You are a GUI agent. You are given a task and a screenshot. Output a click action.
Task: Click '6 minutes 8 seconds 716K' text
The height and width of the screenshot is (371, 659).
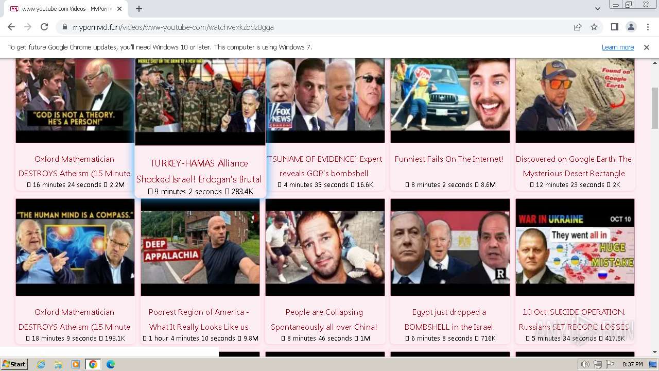tap(450, 339)
